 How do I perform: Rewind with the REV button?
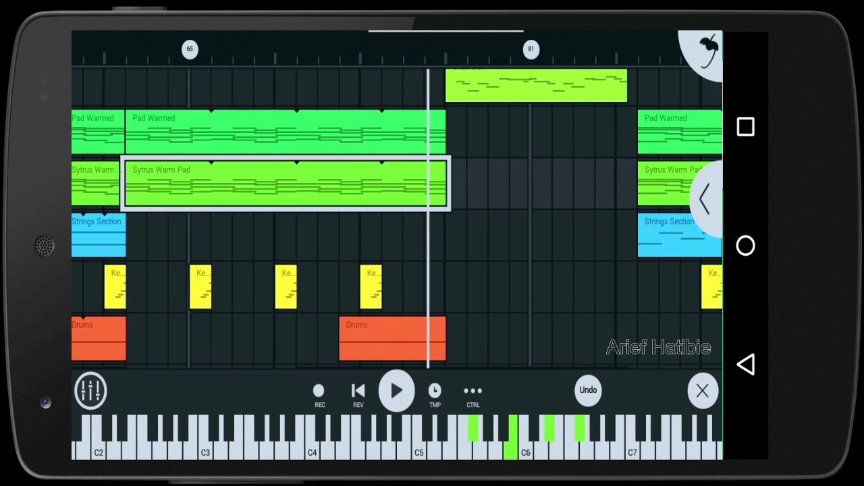click(x=358, y=395)
